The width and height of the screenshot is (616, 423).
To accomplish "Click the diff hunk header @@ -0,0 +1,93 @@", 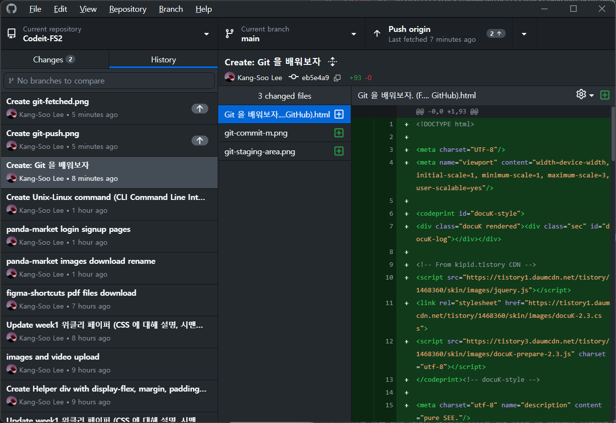I will (447, 112).
